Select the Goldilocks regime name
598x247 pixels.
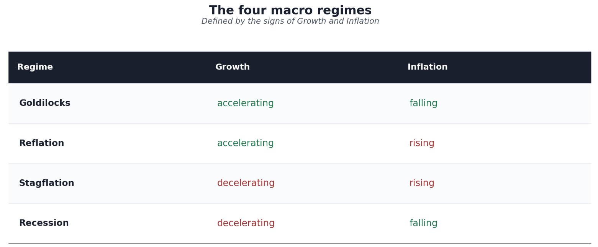pyautogui.click(x=45, y=103)
